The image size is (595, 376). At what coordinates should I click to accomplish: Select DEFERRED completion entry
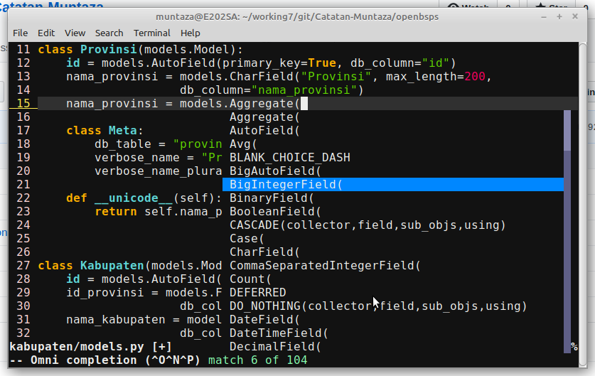point(392,293)
